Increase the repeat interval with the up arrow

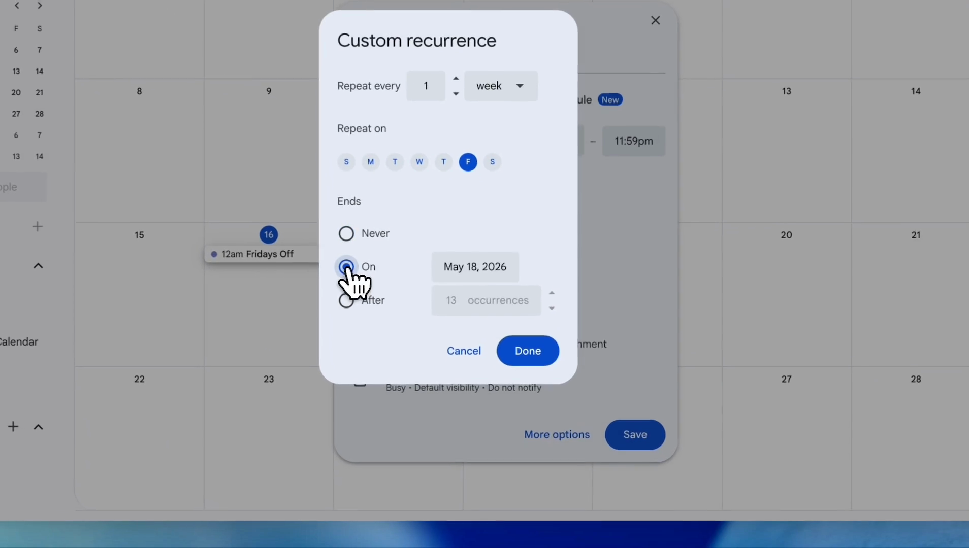coord(456,78)
